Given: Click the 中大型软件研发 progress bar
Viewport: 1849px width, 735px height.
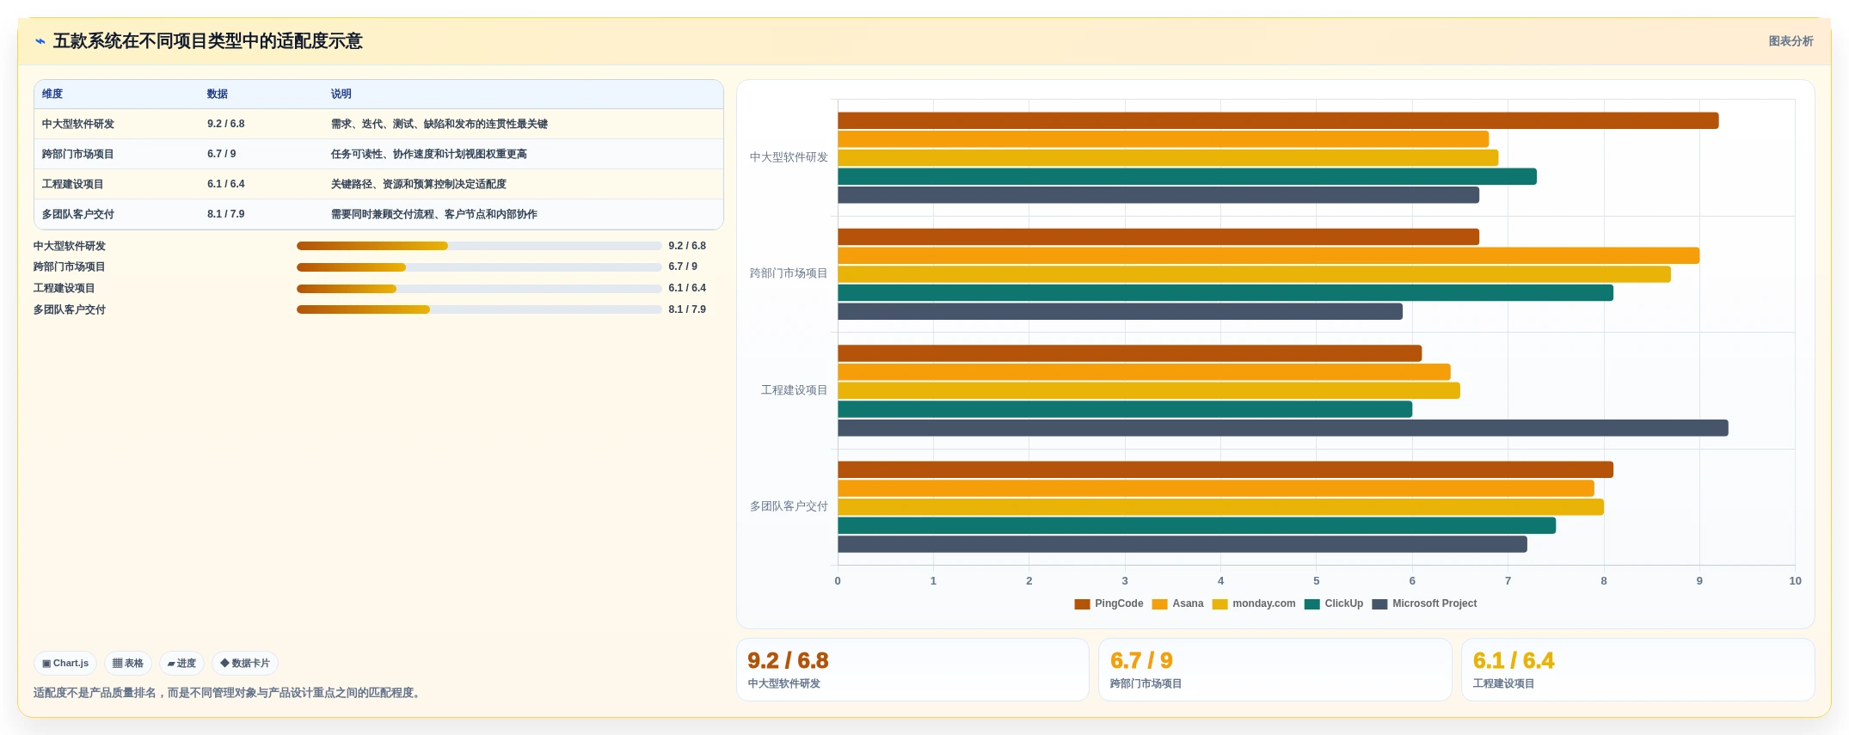Looking at the screenshot, I should [479, 246].
